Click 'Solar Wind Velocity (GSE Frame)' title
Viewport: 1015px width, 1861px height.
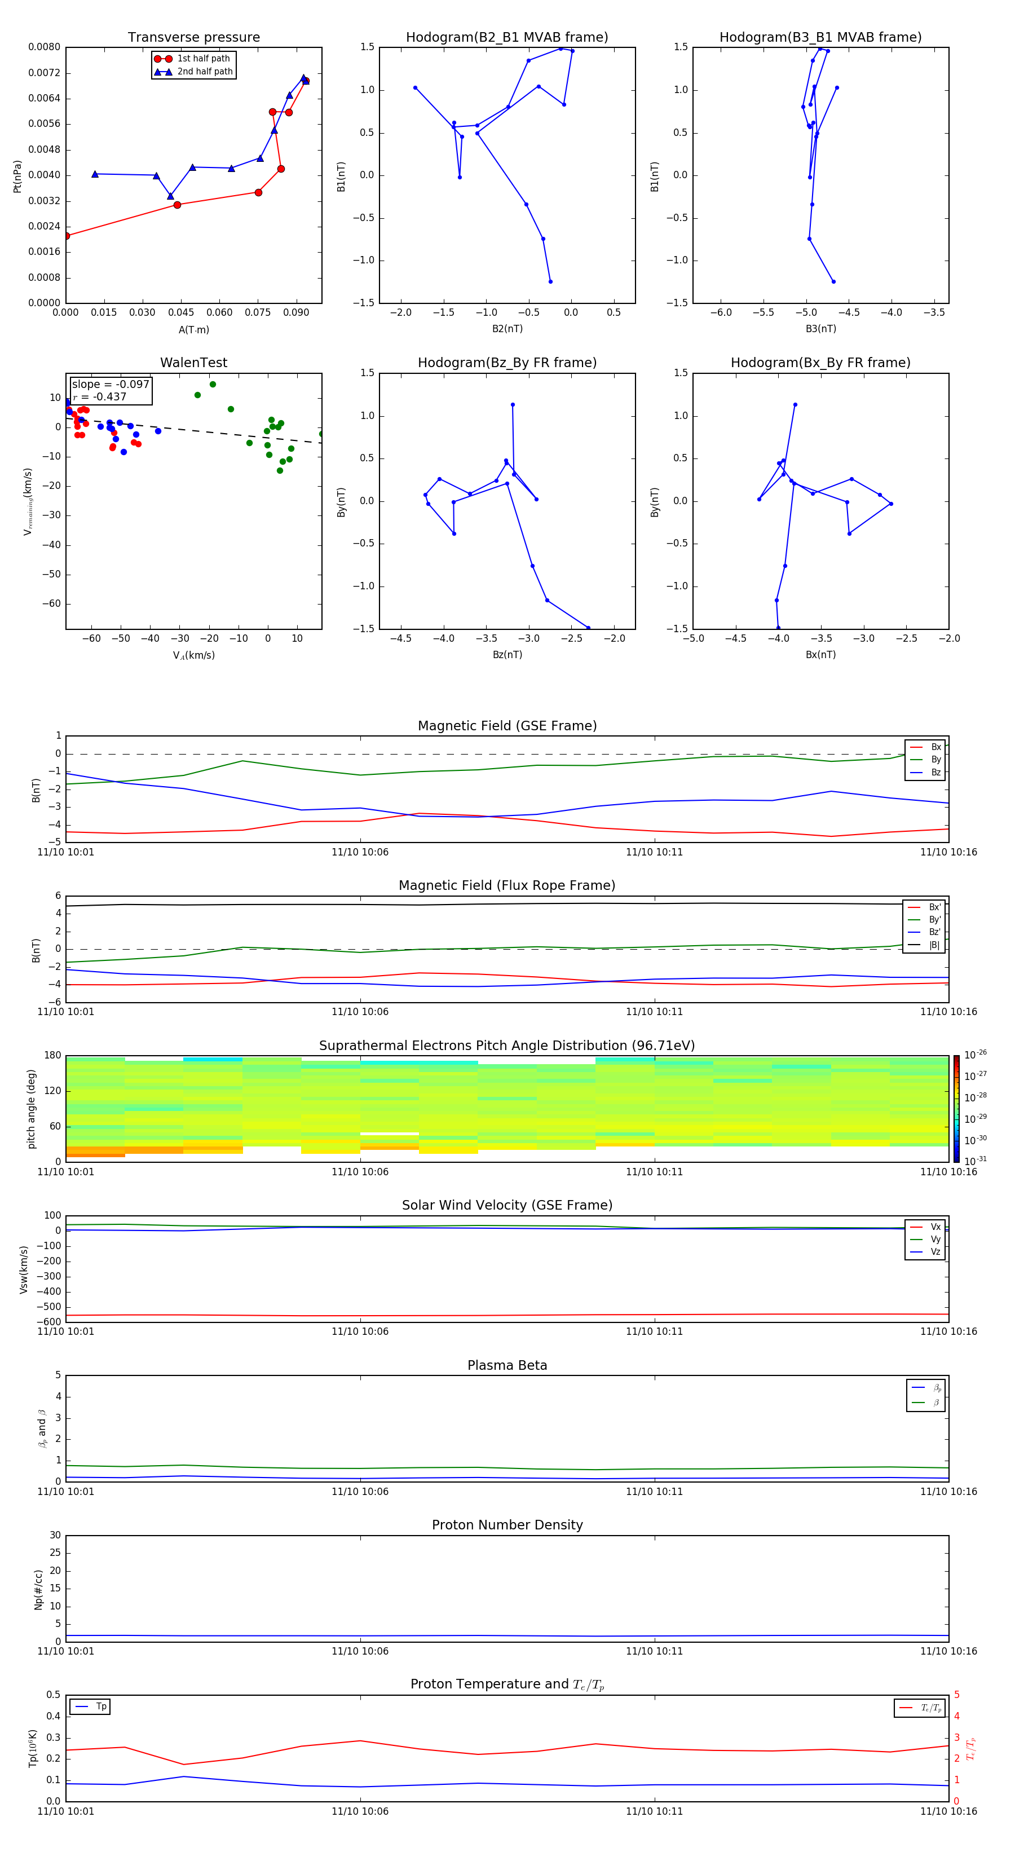[x=507, y=1205]
